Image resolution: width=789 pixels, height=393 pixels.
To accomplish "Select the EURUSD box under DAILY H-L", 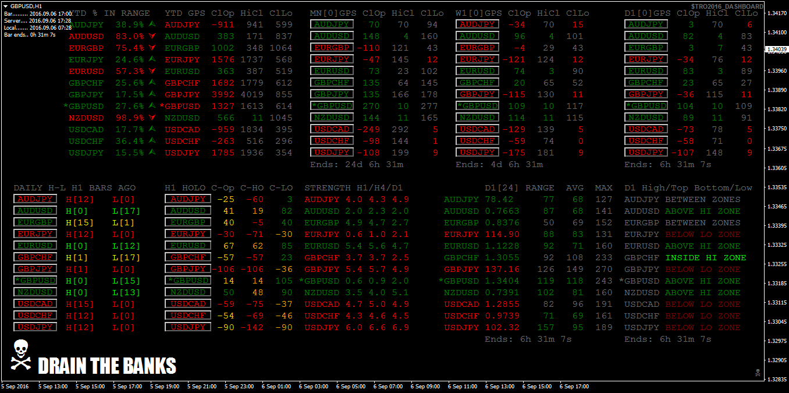I will point(35,246).
